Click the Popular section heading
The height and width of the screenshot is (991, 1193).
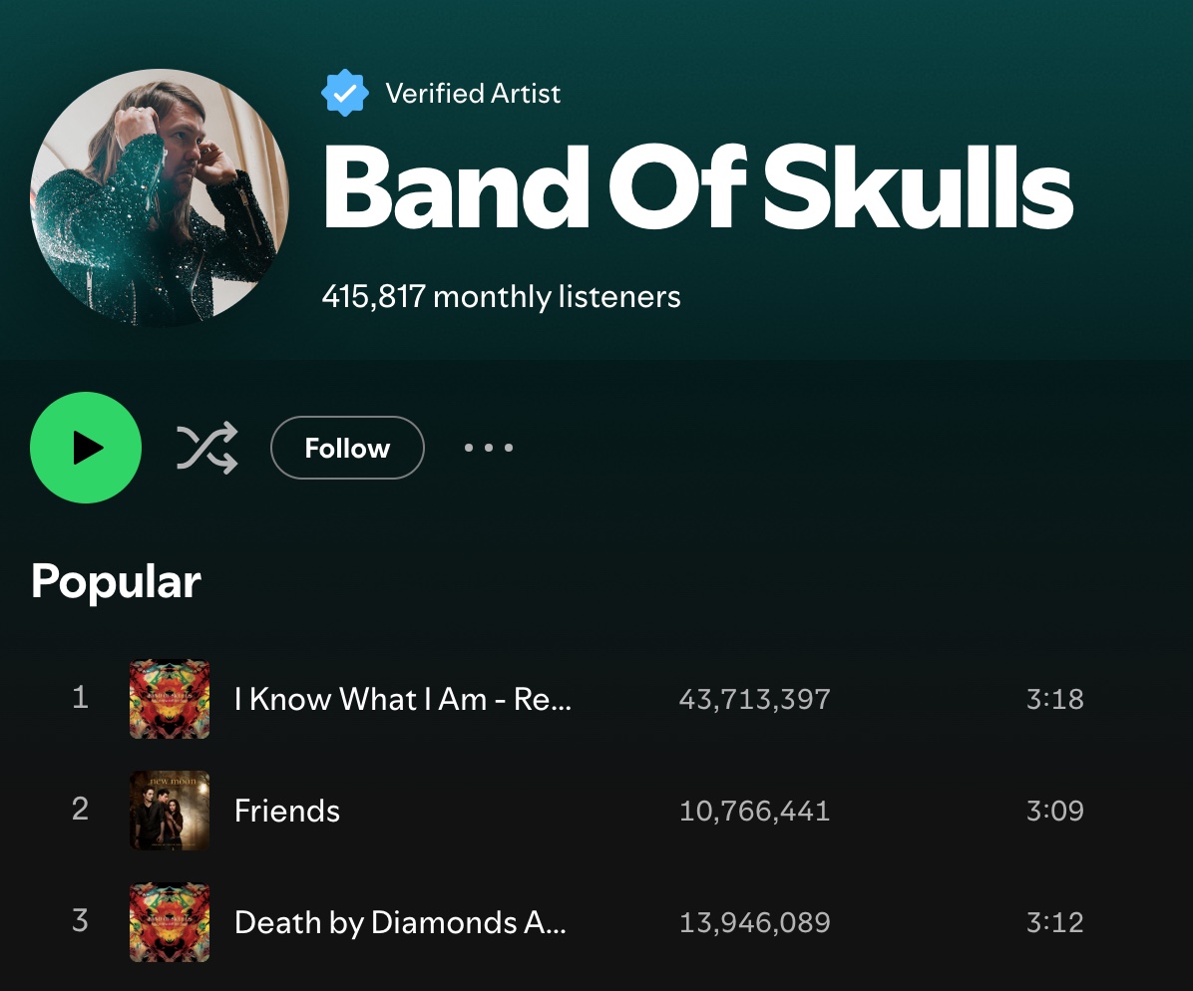pyautogui.click(x=116, y=581)
